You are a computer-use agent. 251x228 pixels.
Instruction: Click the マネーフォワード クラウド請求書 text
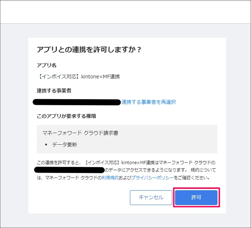pos(80,133)
